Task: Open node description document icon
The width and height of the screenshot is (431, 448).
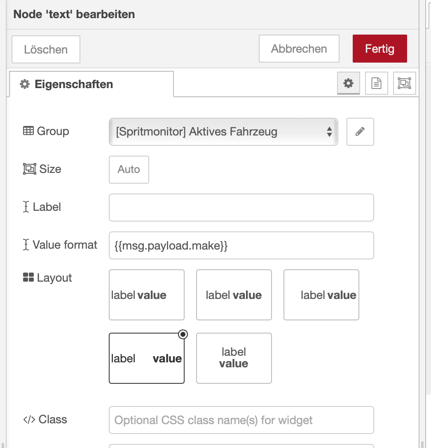Action: pos(376,84)
